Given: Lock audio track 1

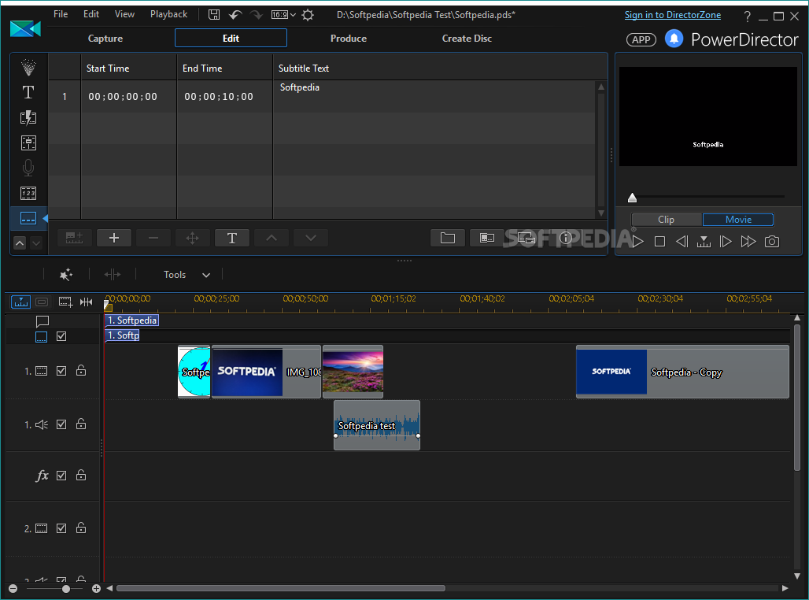Looking at the screenshot, I should (x=81, y=424).
